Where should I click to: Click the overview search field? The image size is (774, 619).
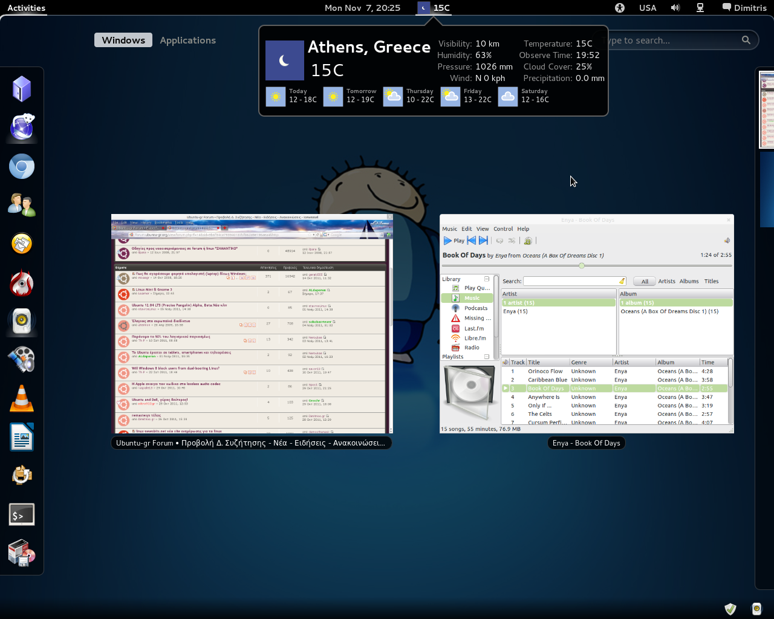[677, 41]
